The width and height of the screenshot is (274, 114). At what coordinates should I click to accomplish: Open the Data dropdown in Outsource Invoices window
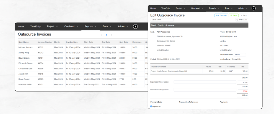[x=107, y=26]
